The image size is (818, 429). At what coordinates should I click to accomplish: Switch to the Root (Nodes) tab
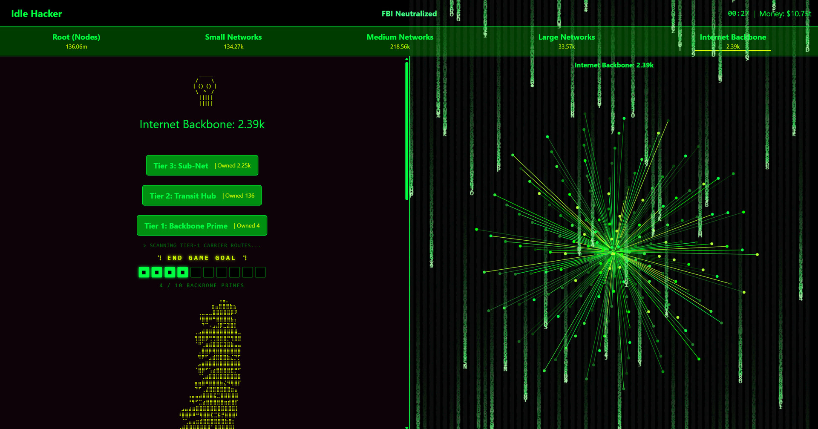pos(76,41)
